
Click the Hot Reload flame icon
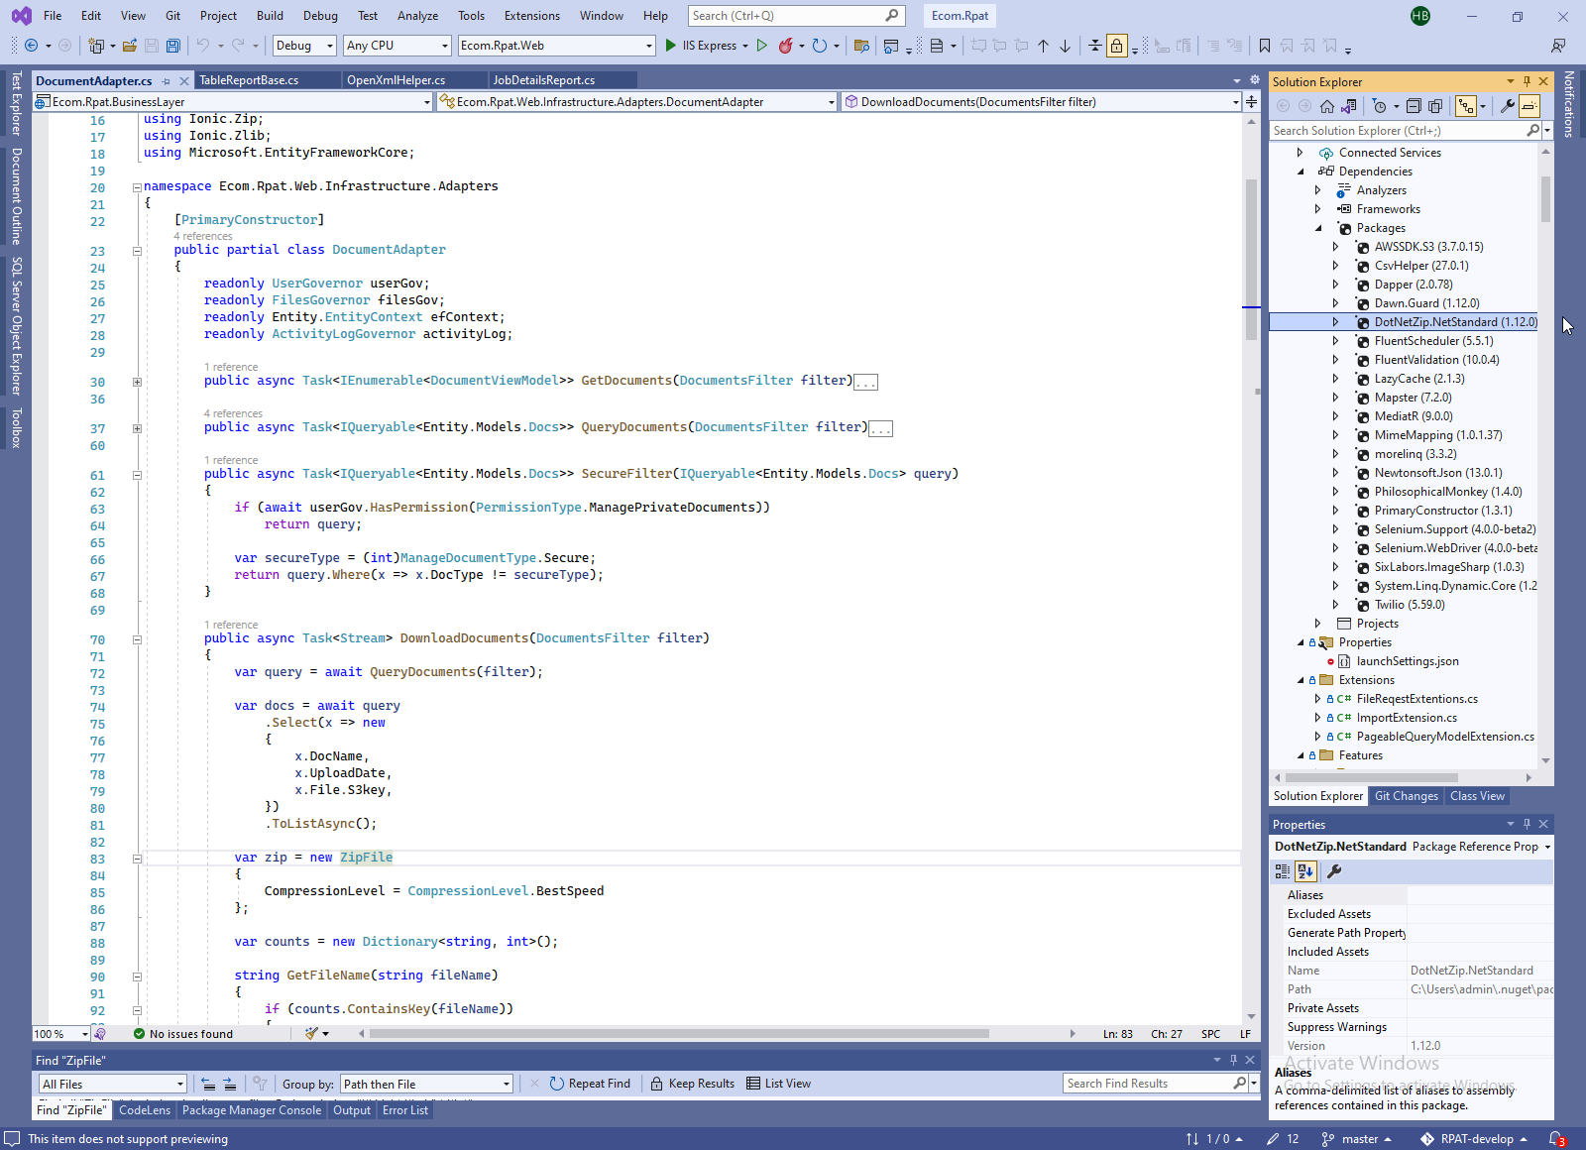[785, 46]
